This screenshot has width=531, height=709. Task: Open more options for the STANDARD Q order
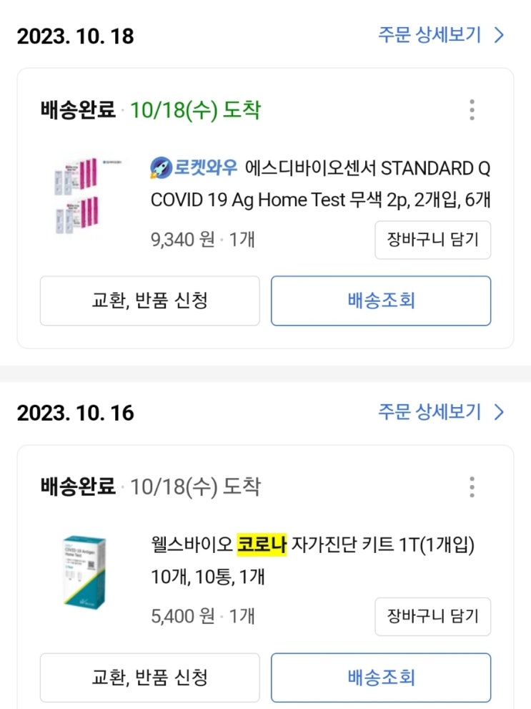tap(472, 110)
